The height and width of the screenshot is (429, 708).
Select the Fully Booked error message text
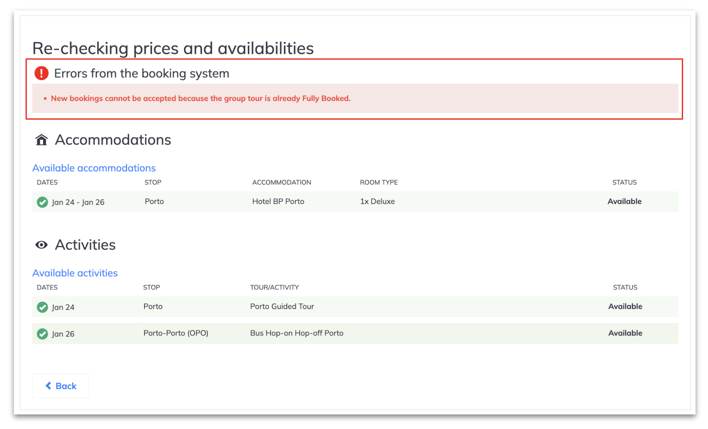(201, 98)
